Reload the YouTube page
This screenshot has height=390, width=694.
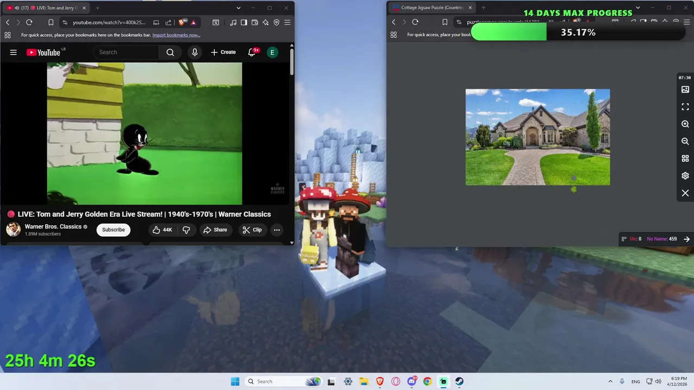[x=29, y=22]
